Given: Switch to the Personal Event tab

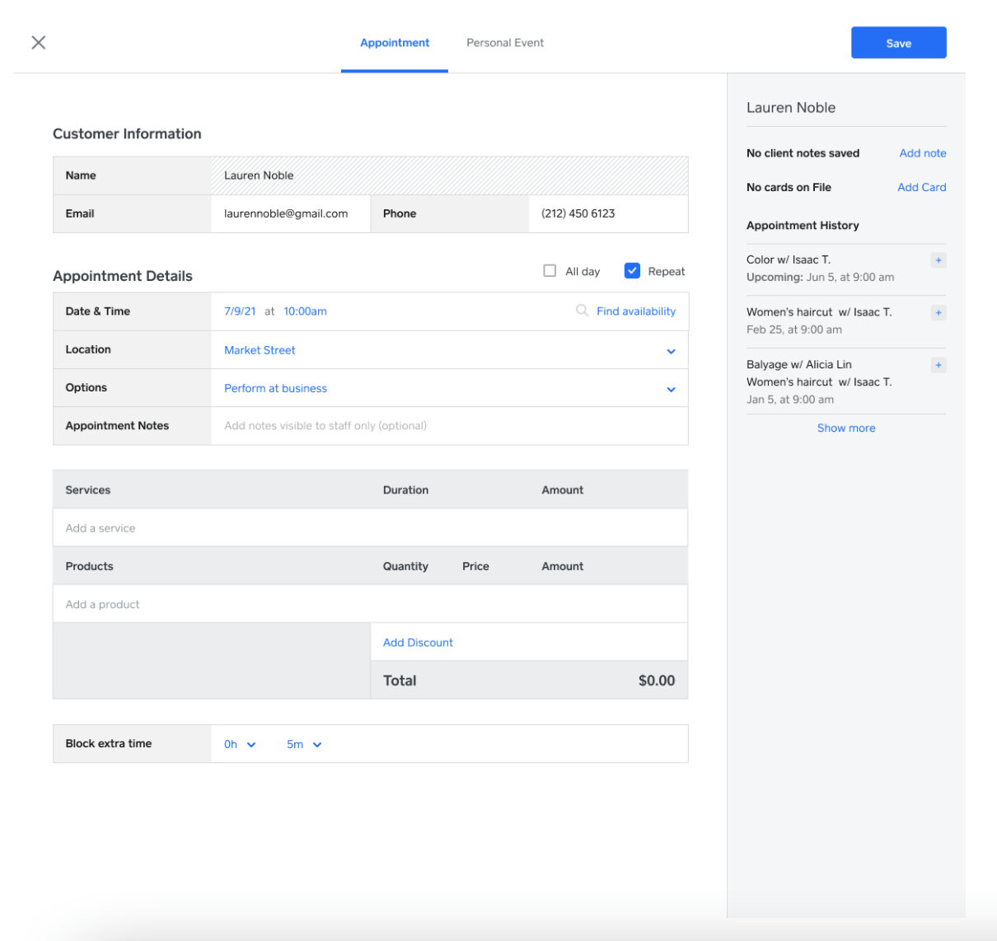Looking at the screenshot, I should click(x=504, y=42).
